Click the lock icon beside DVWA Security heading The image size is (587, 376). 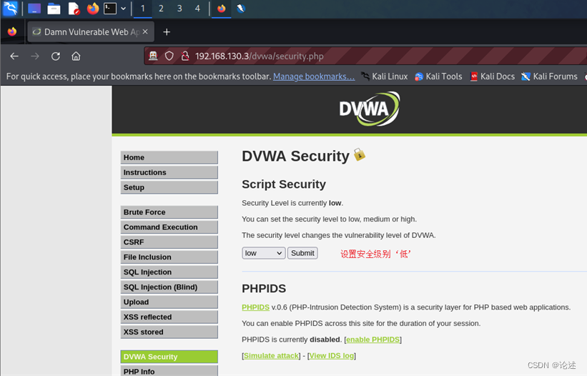360,154
